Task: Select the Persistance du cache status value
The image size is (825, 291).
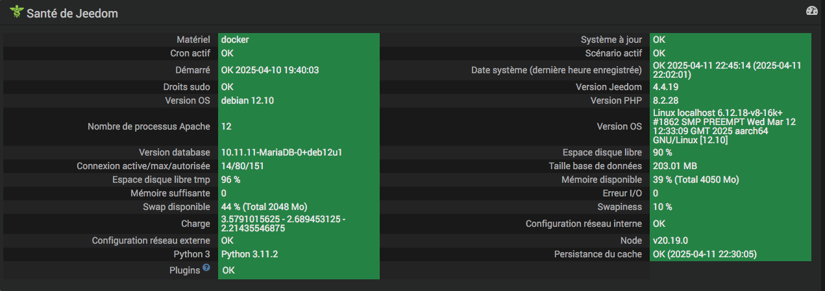Action: (704, 254)
